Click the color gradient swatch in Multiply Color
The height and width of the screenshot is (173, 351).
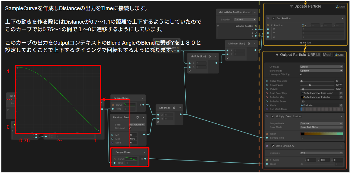coord(321,134)
